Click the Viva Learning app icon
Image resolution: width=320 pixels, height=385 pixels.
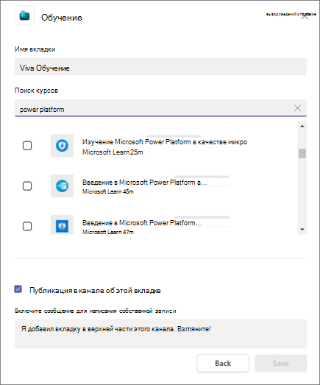click(x=24, y=16)
